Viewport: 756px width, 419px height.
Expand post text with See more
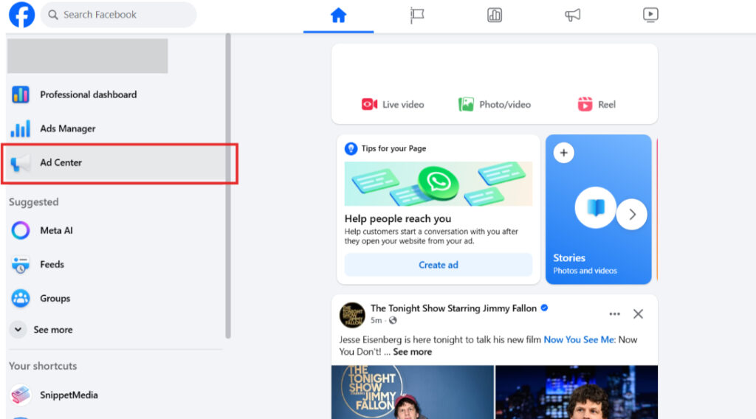tap(412, 352)
